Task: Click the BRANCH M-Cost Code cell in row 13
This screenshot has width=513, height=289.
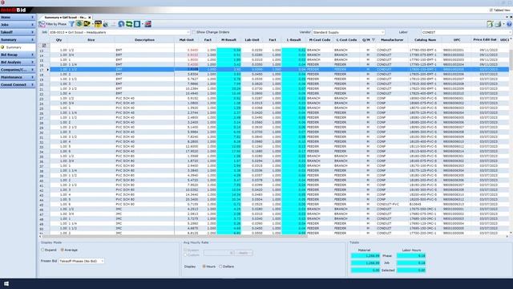Action: click(320, 50)
